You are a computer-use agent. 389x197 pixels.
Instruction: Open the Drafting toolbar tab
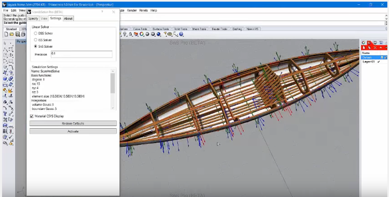[237, 29]
